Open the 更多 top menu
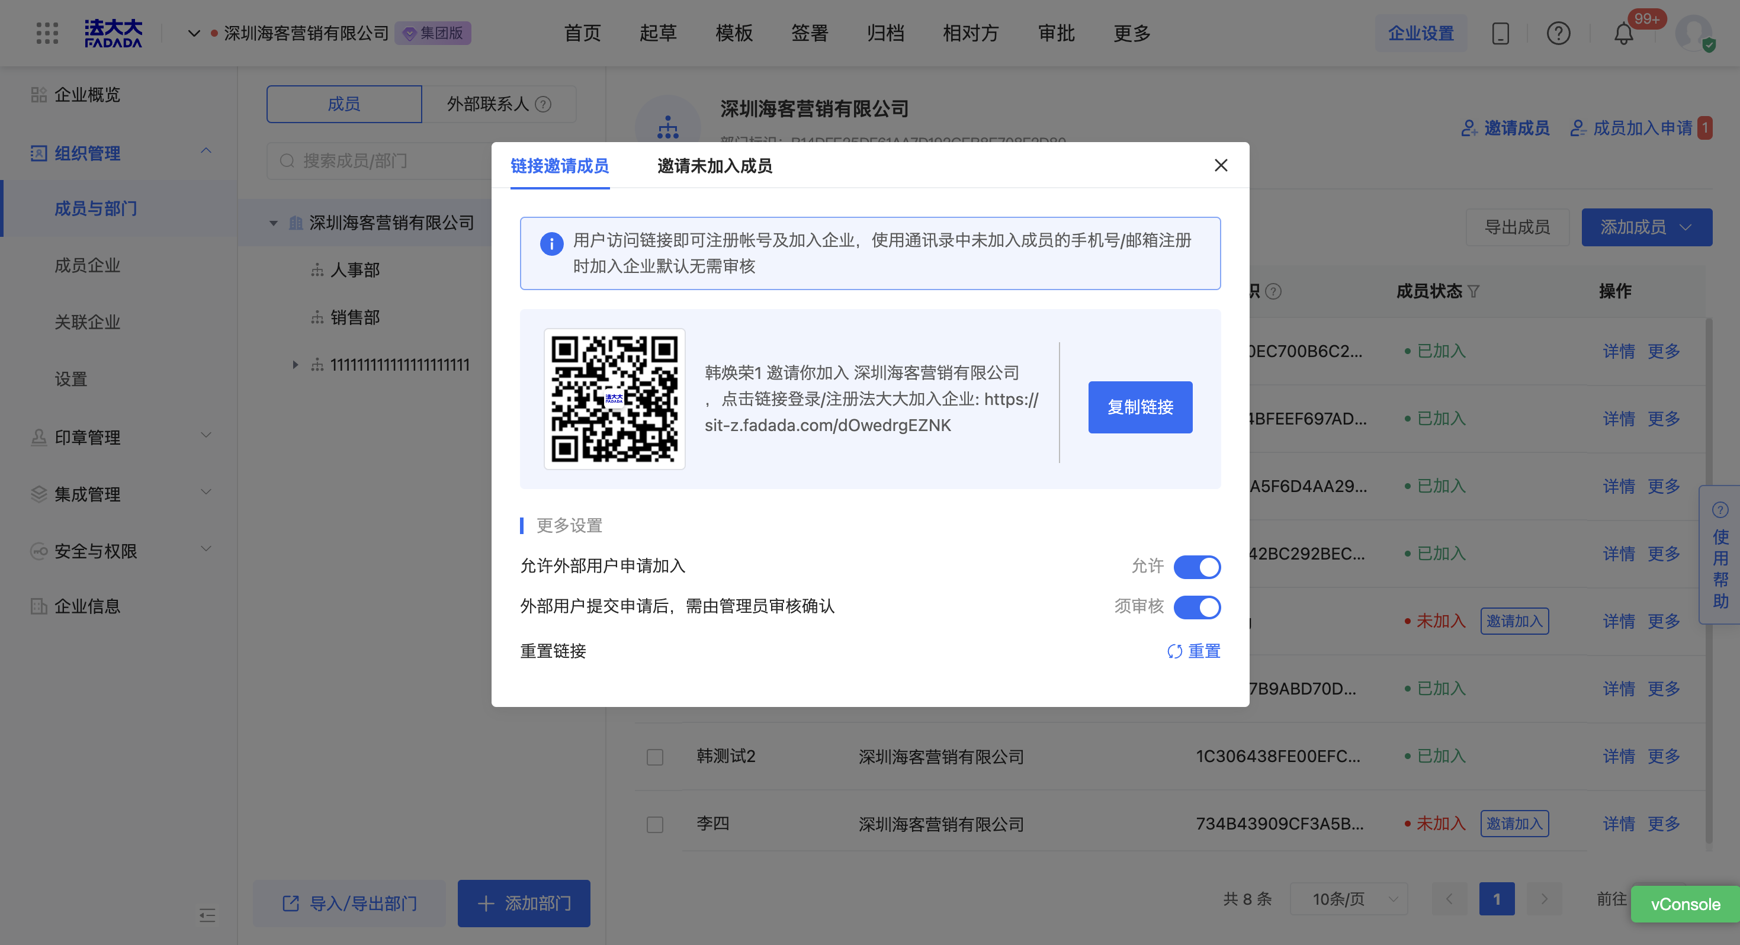The height and width of the screenshot is (945, 1740). click(x=1132, y=33)
